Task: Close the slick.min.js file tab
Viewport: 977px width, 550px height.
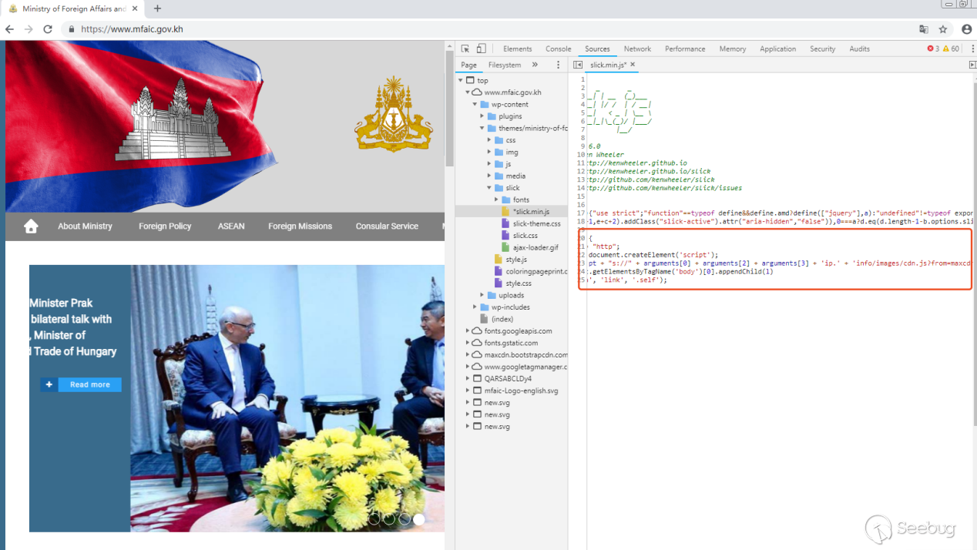Action: [633, 65]
